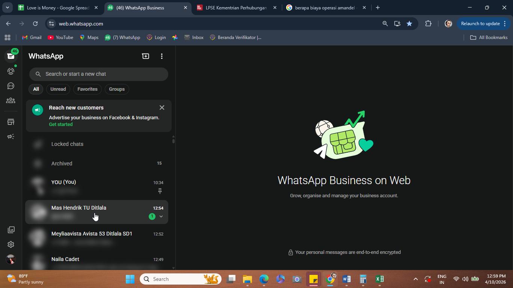This screenshot has width=513, height=288.
Task: Open the Login bookmark
Action: coord(156,37)
